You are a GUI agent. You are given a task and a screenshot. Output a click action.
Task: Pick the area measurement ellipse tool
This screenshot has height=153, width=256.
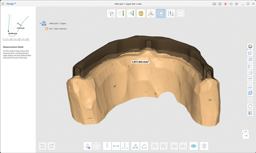[194, 146]
